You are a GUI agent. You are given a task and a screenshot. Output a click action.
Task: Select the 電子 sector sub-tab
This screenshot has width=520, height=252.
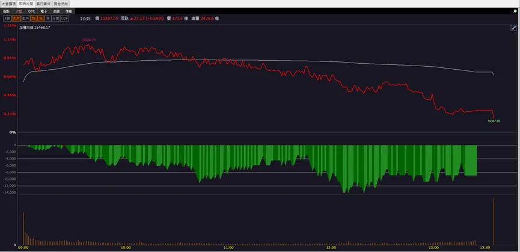pos(43,11)
